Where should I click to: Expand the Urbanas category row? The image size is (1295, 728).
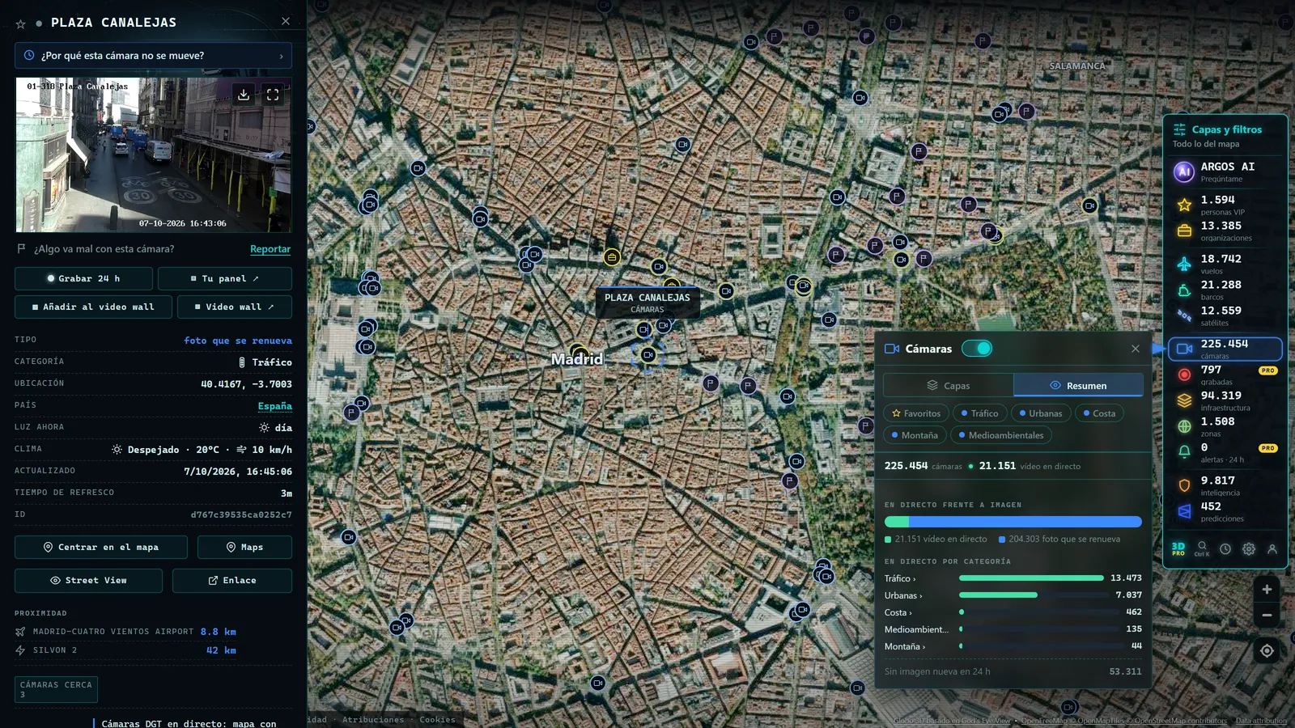1013,595
